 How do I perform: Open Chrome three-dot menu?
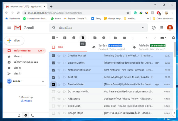172,13
